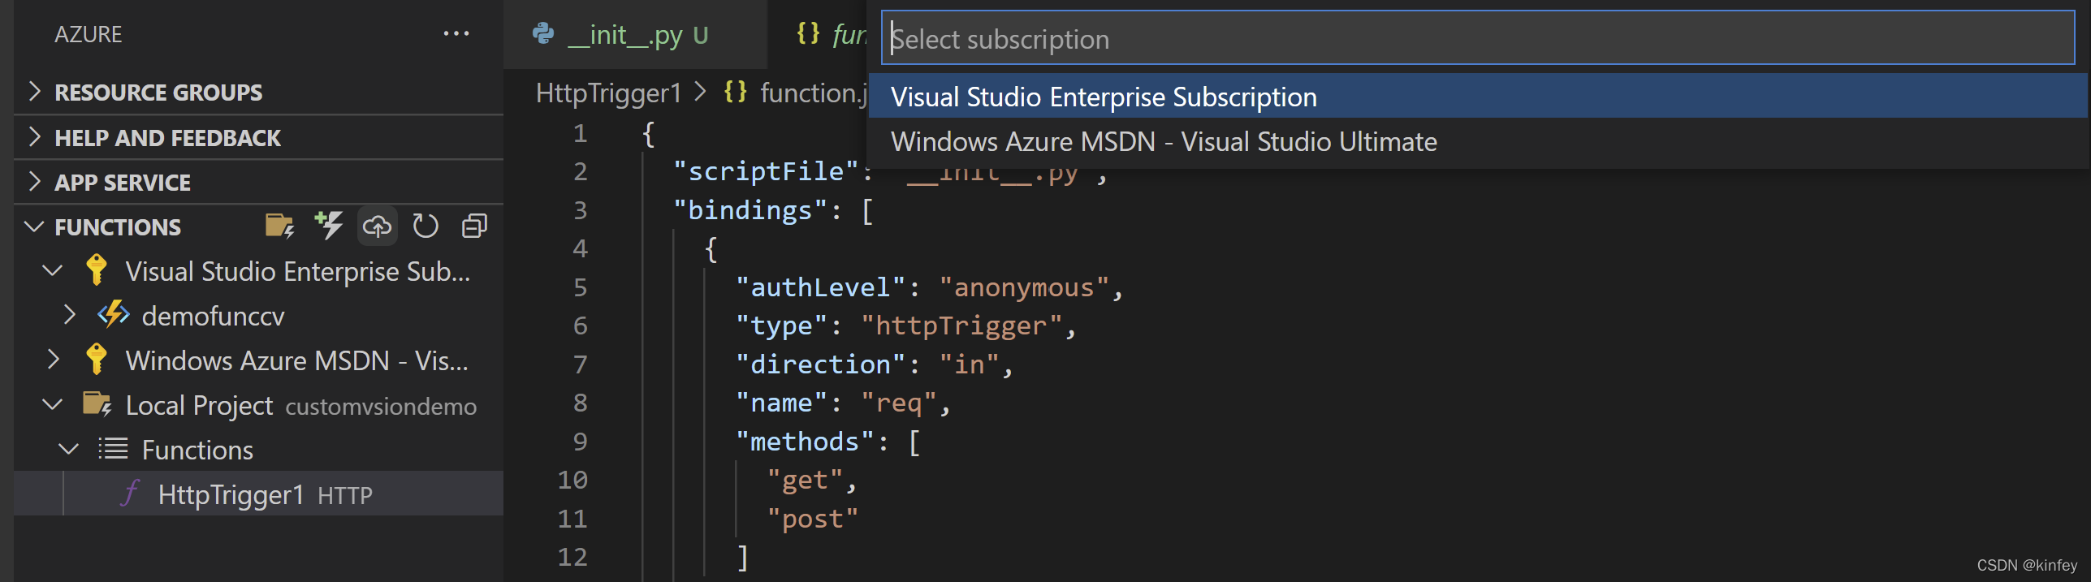
Task: Click the braces icon in the breadcrumb
Action: pyautogui.click(x=735, y=92)
